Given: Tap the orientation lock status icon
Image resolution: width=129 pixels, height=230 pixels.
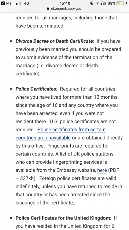Looking at the screenshot, I should 92,3.
